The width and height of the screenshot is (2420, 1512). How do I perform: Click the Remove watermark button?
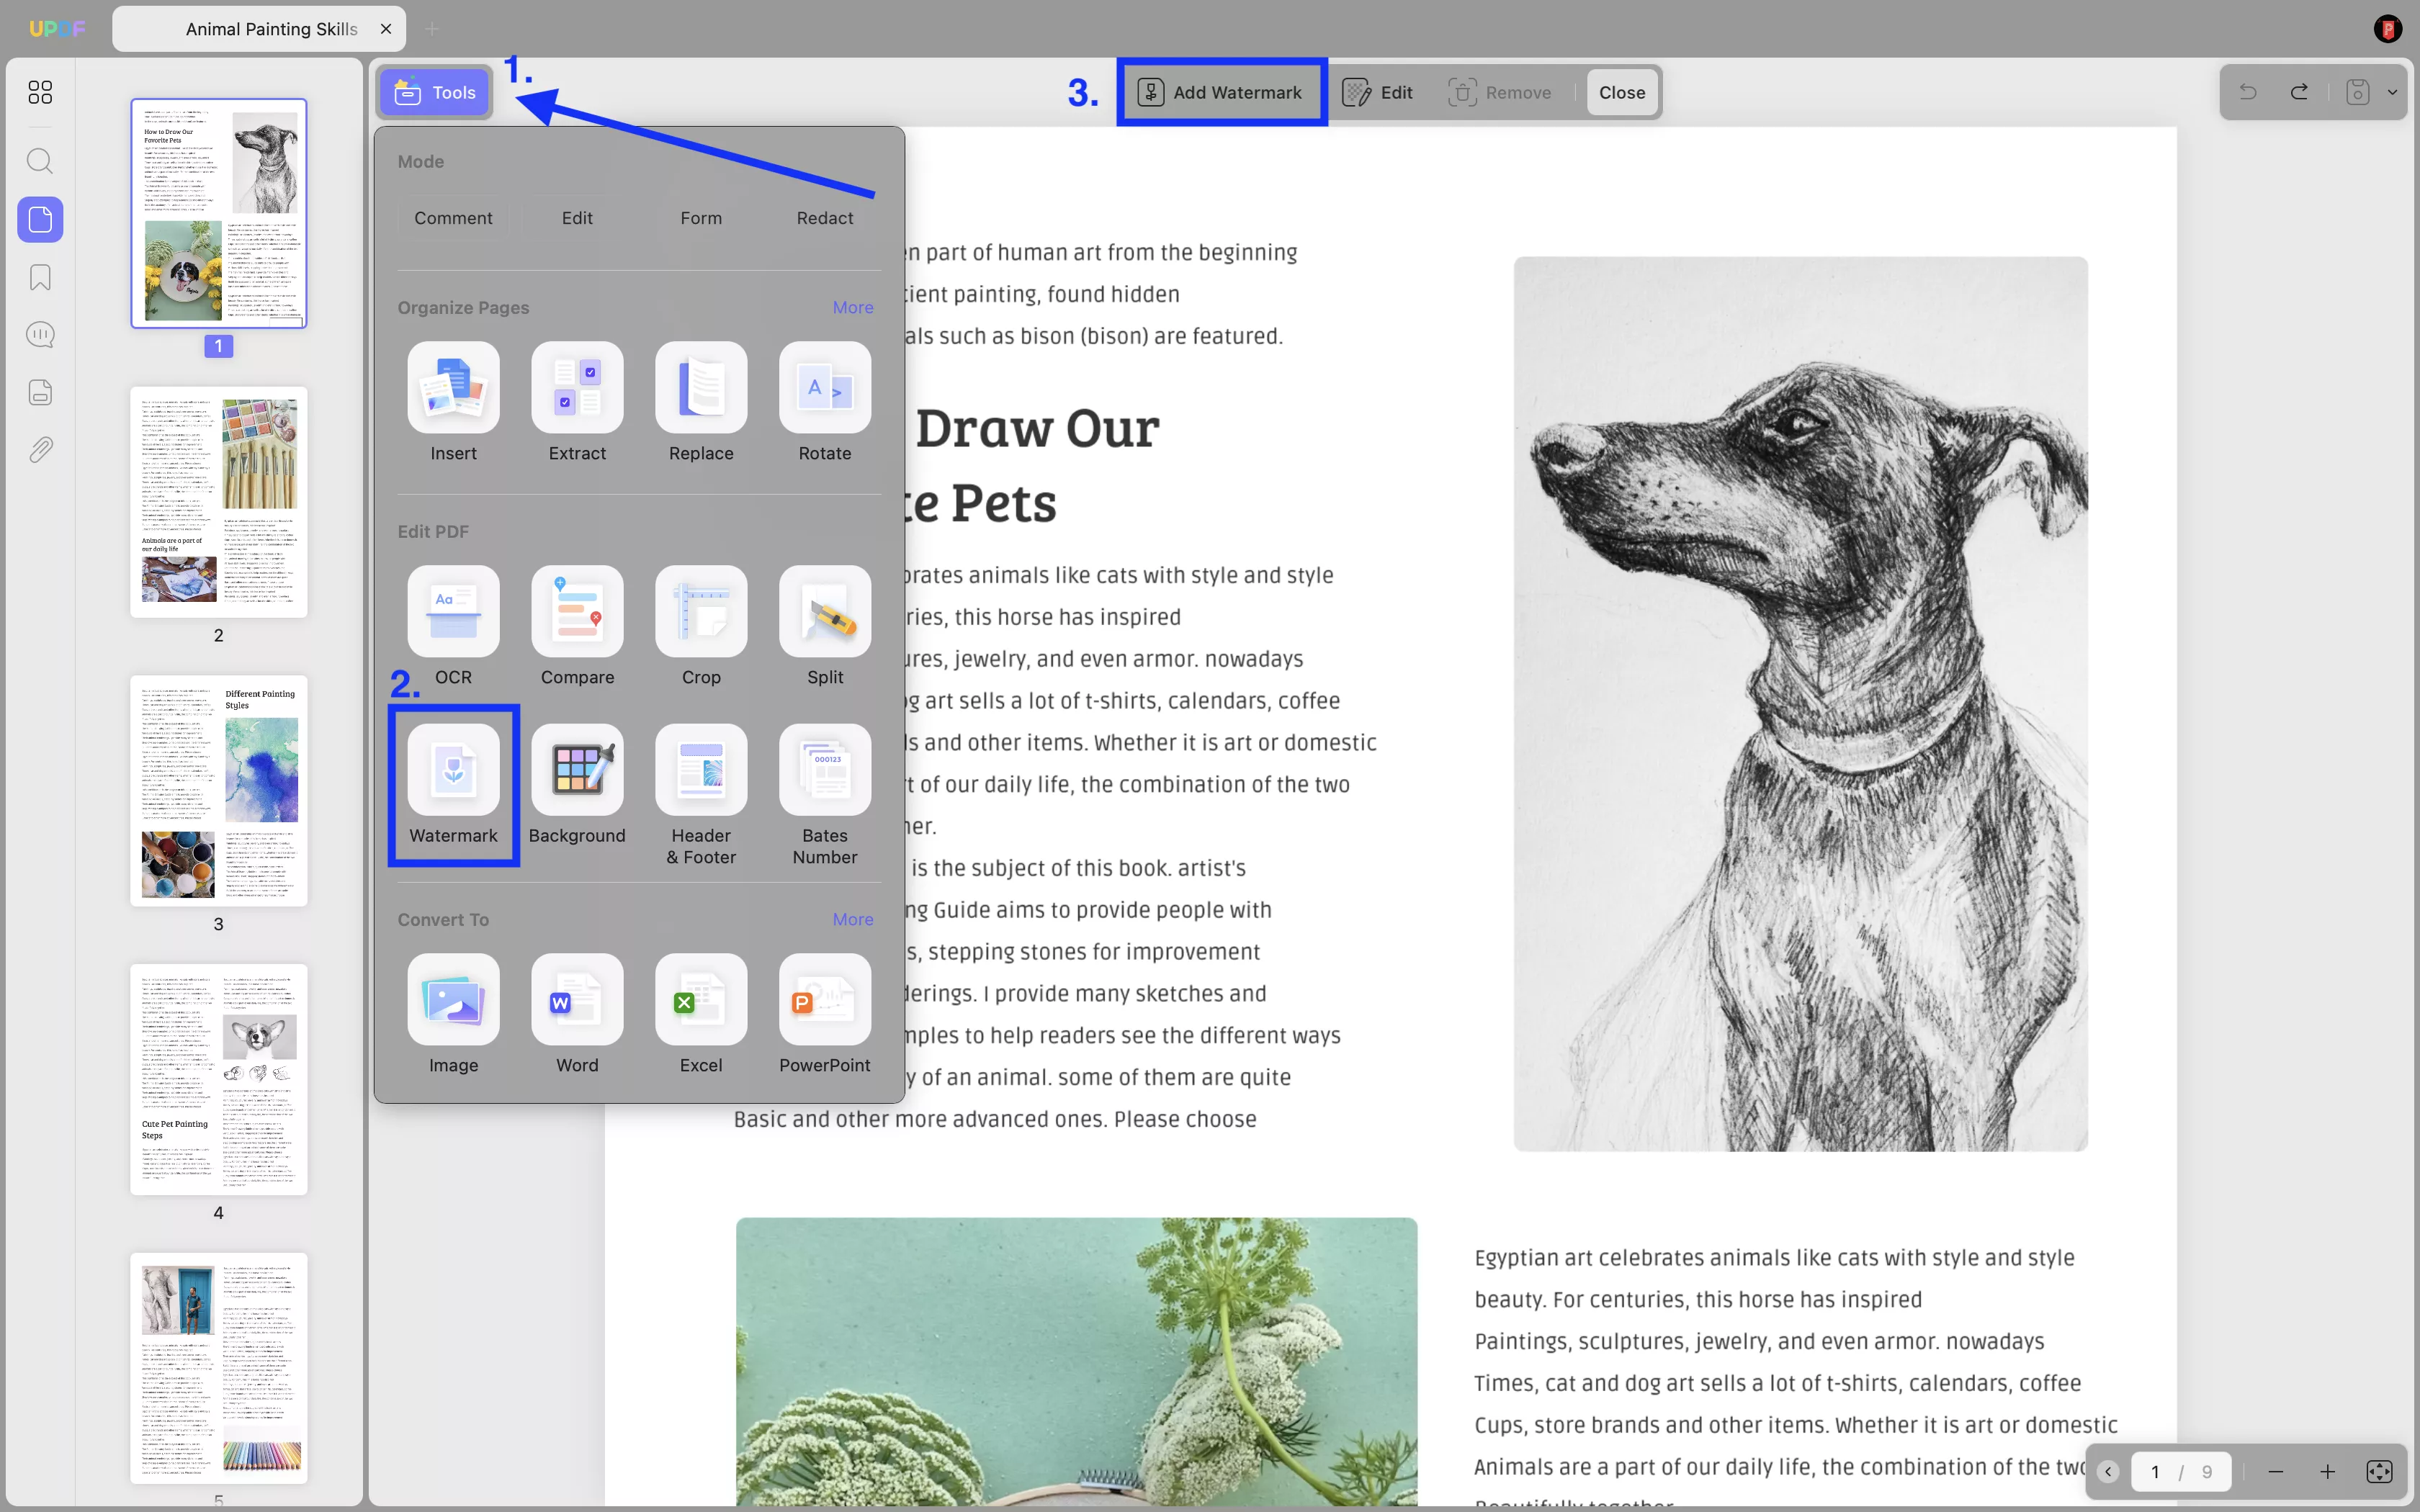pos(1500,92)
